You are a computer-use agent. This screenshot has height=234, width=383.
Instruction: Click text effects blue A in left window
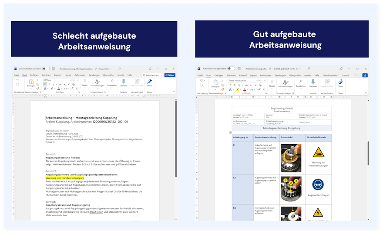pyautogui.click(x=45, y=89)
